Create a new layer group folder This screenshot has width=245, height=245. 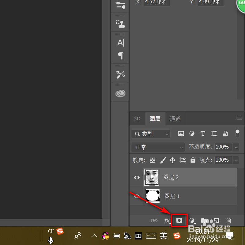[x=204, y=221]
